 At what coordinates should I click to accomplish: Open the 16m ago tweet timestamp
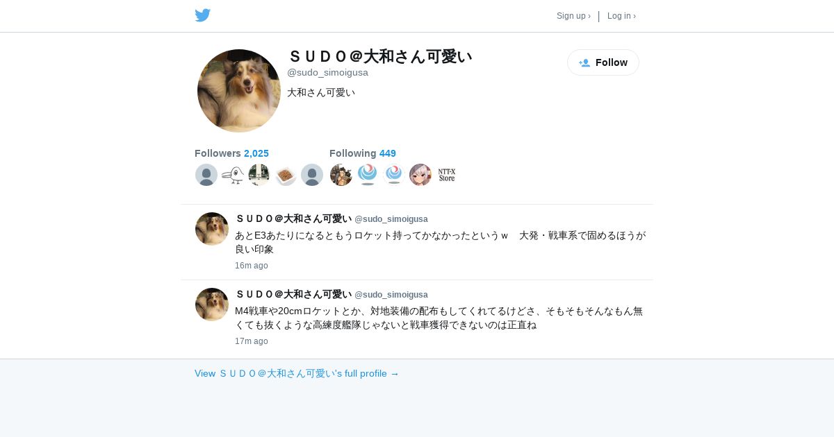coord(251,266)
